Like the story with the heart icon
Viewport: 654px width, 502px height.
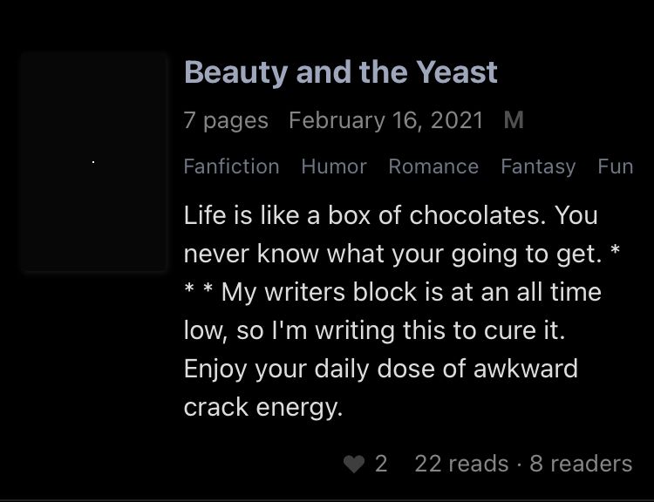tap(354, 464)
